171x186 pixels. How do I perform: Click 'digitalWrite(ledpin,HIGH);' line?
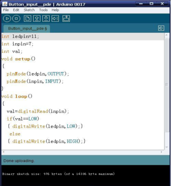(x=47, y=141)
